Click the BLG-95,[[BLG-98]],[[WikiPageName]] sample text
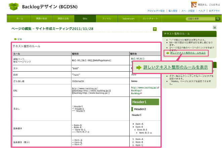This screenshot has height=148, width=222. pyautogui.click(x=92, y=61)
